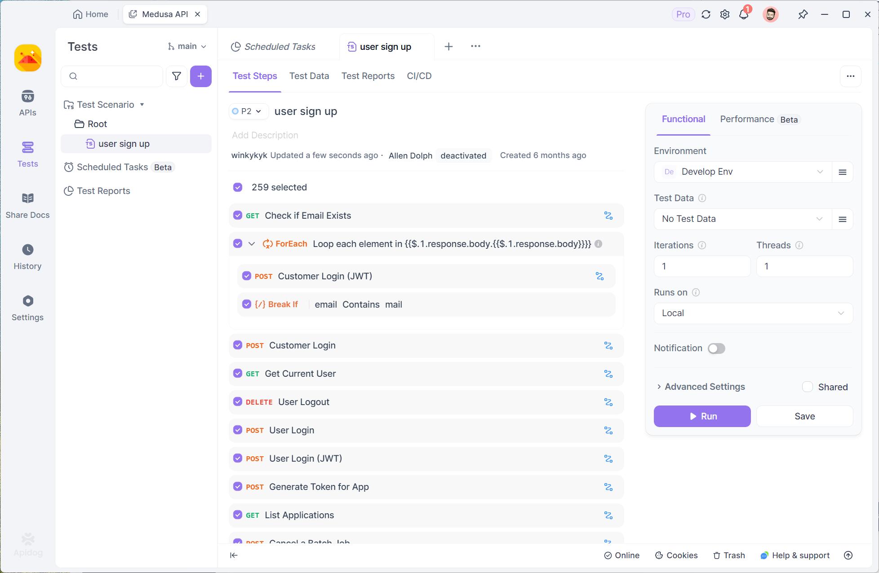Open the Test Data dropdown selector
Viewport: 879px width, 573px height.
click(x=740, y=218)
